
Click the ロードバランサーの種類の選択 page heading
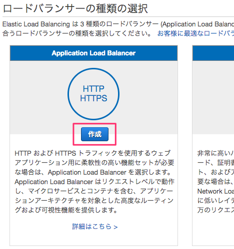tap(75, 8)
